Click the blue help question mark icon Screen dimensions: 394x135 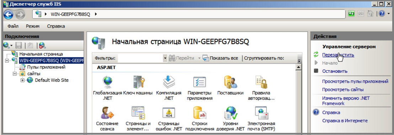tap(382, 14)
